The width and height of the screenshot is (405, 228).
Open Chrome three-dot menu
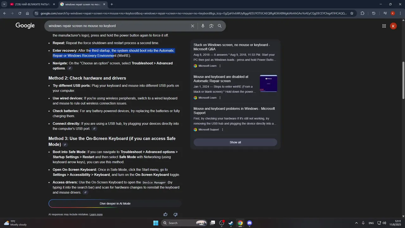400,13
